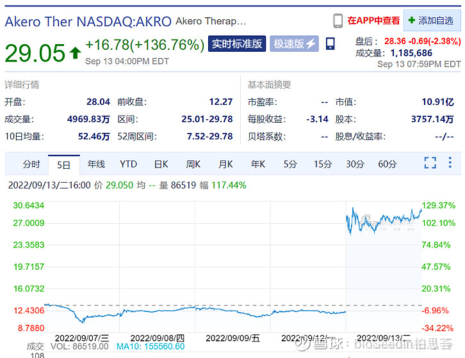
Task: Switch to 年线 chart tab
Action: pos(96,164)
